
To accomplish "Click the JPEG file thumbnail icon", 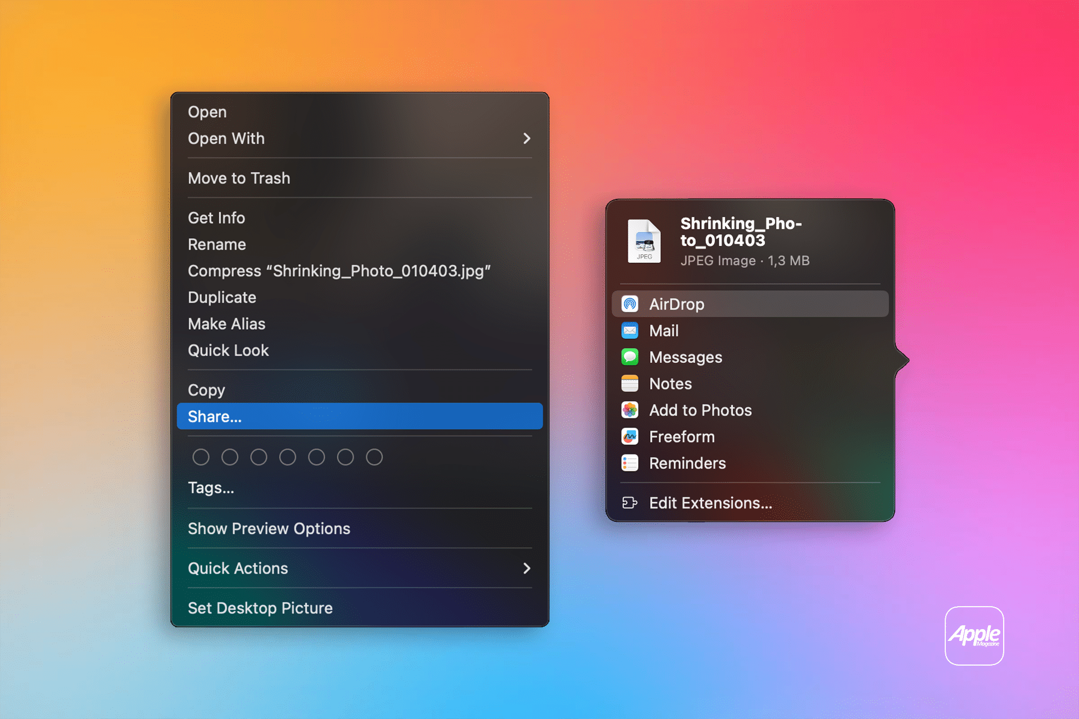I will coord(644,241).
